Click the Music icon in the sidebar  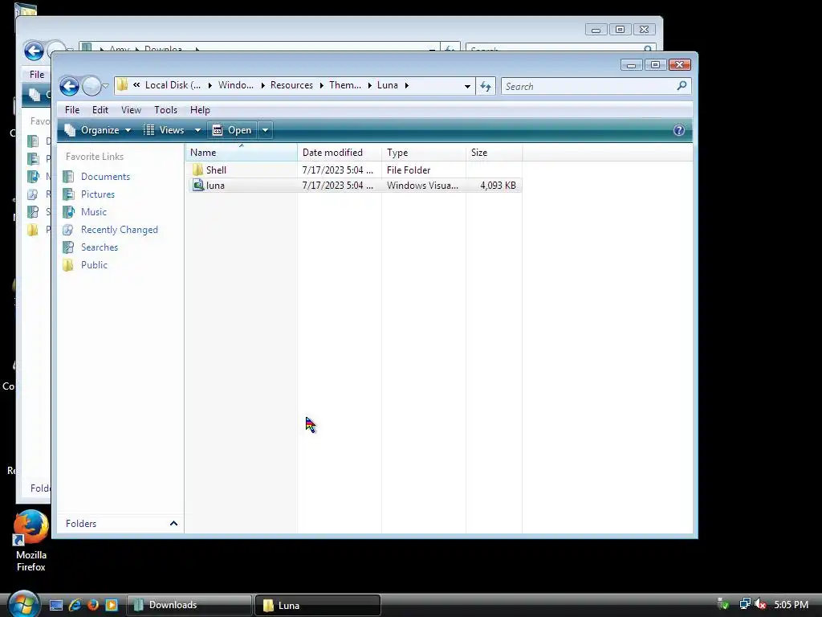tap(68, 212)
